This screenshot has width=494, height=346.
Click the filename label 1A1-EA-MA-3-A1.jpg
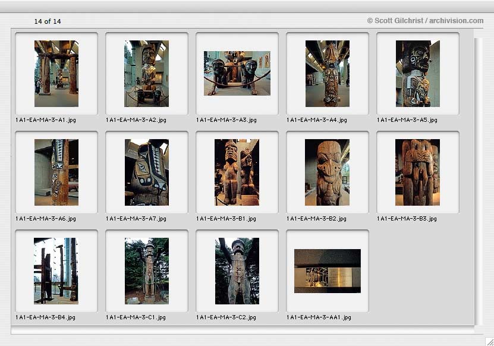[x=46, y=120]
